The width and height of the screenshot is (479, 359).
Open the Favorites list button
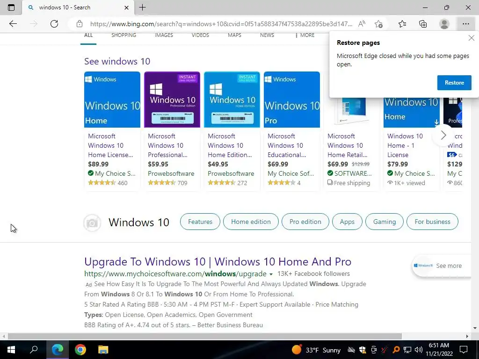click(x=402, y=24)
